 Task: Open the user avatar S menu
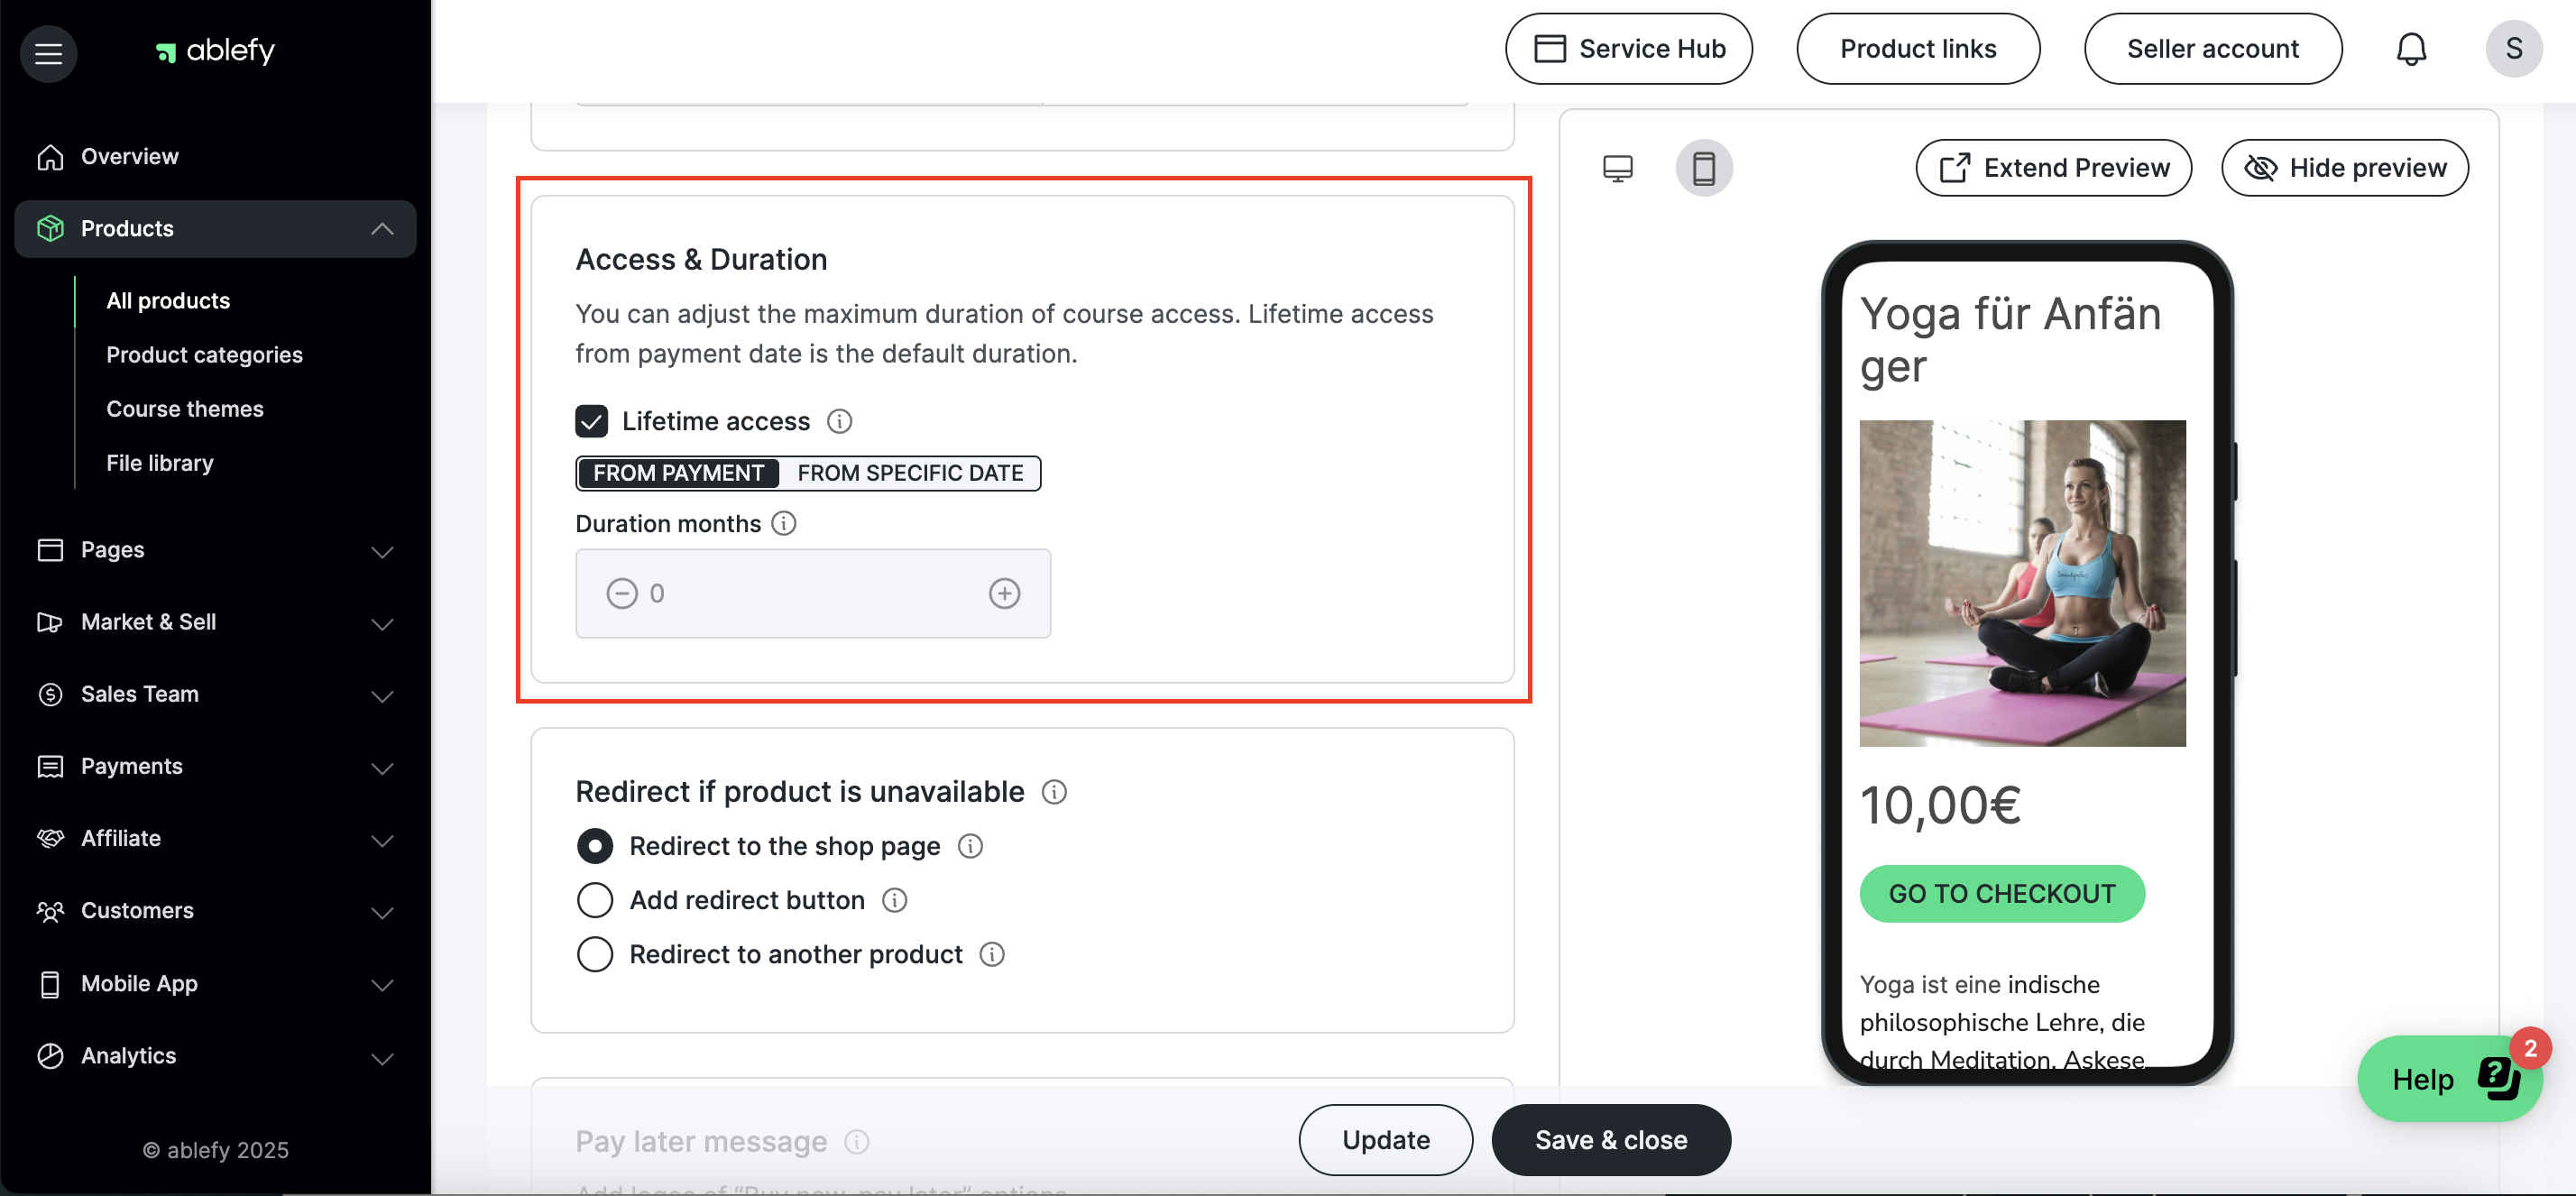point(2514,49)
